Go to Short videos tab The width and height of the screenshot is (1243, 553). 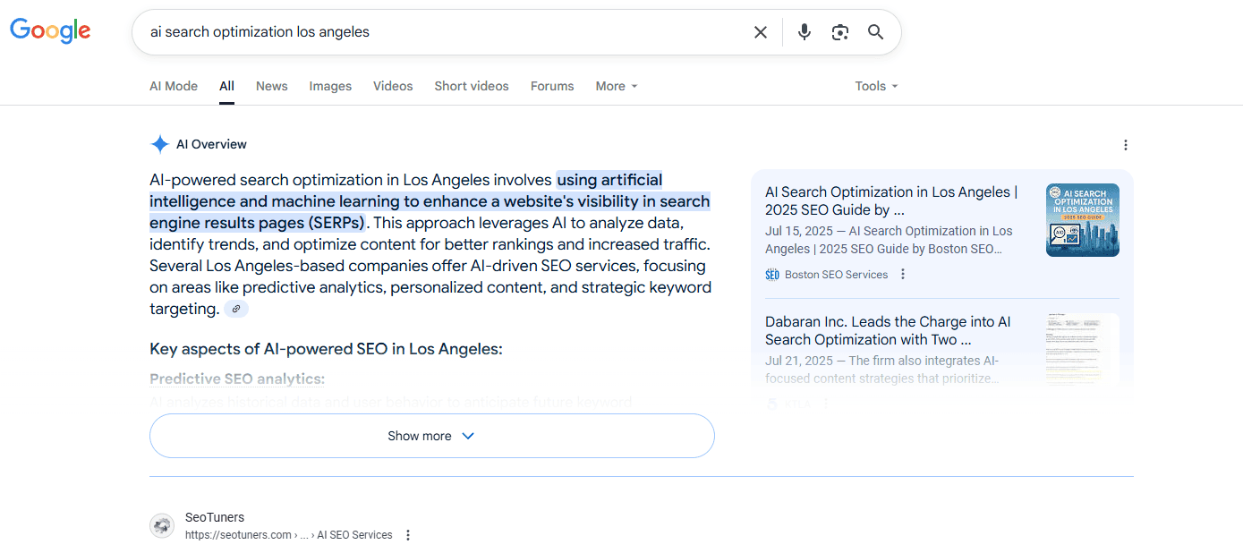click(x=472, y=86)
